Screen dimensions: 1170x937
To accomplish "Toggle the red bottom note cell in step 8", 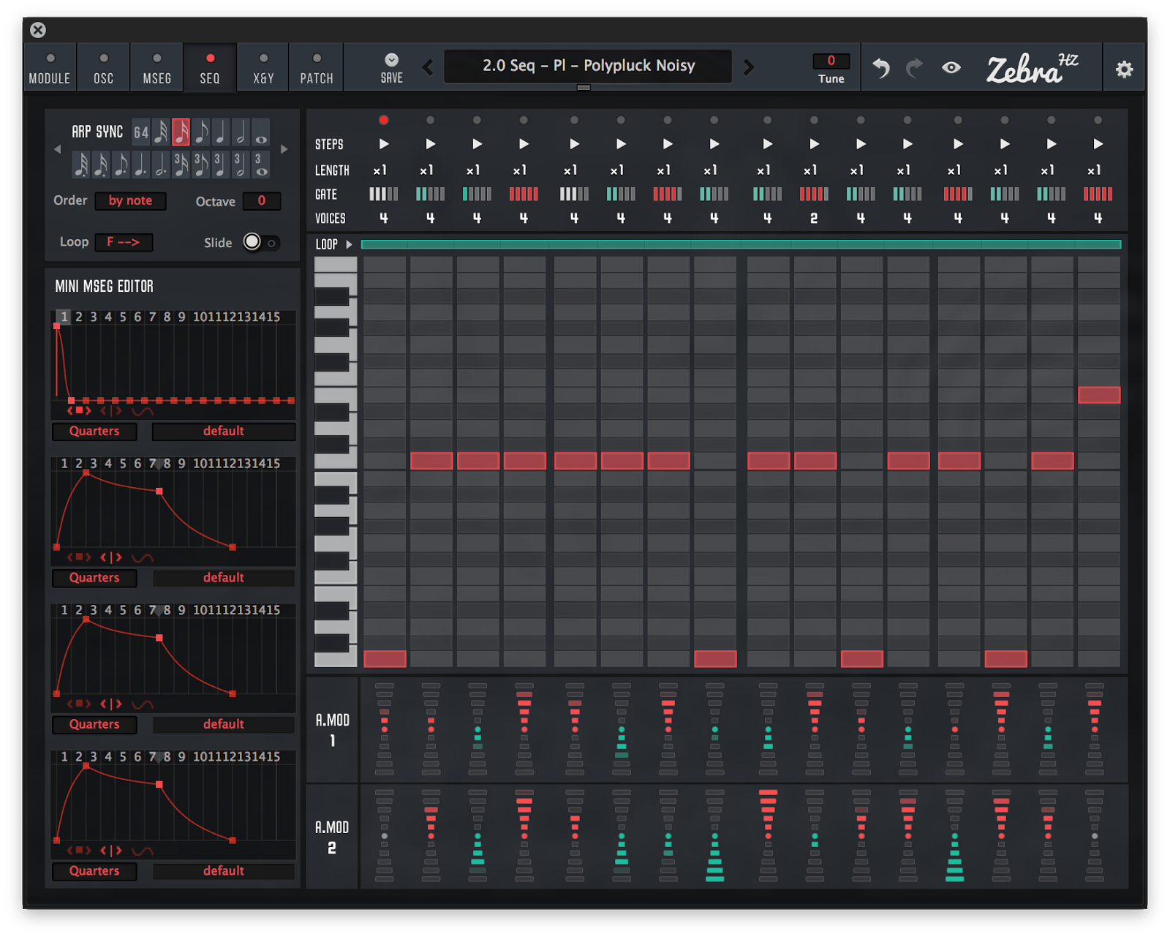I will pyautogui.click(x=715, y=658).
